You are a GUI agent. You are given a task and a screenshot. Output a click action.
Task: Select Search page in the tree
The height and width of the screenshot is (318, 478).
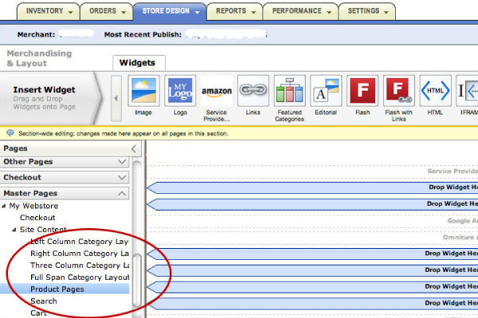43,301
